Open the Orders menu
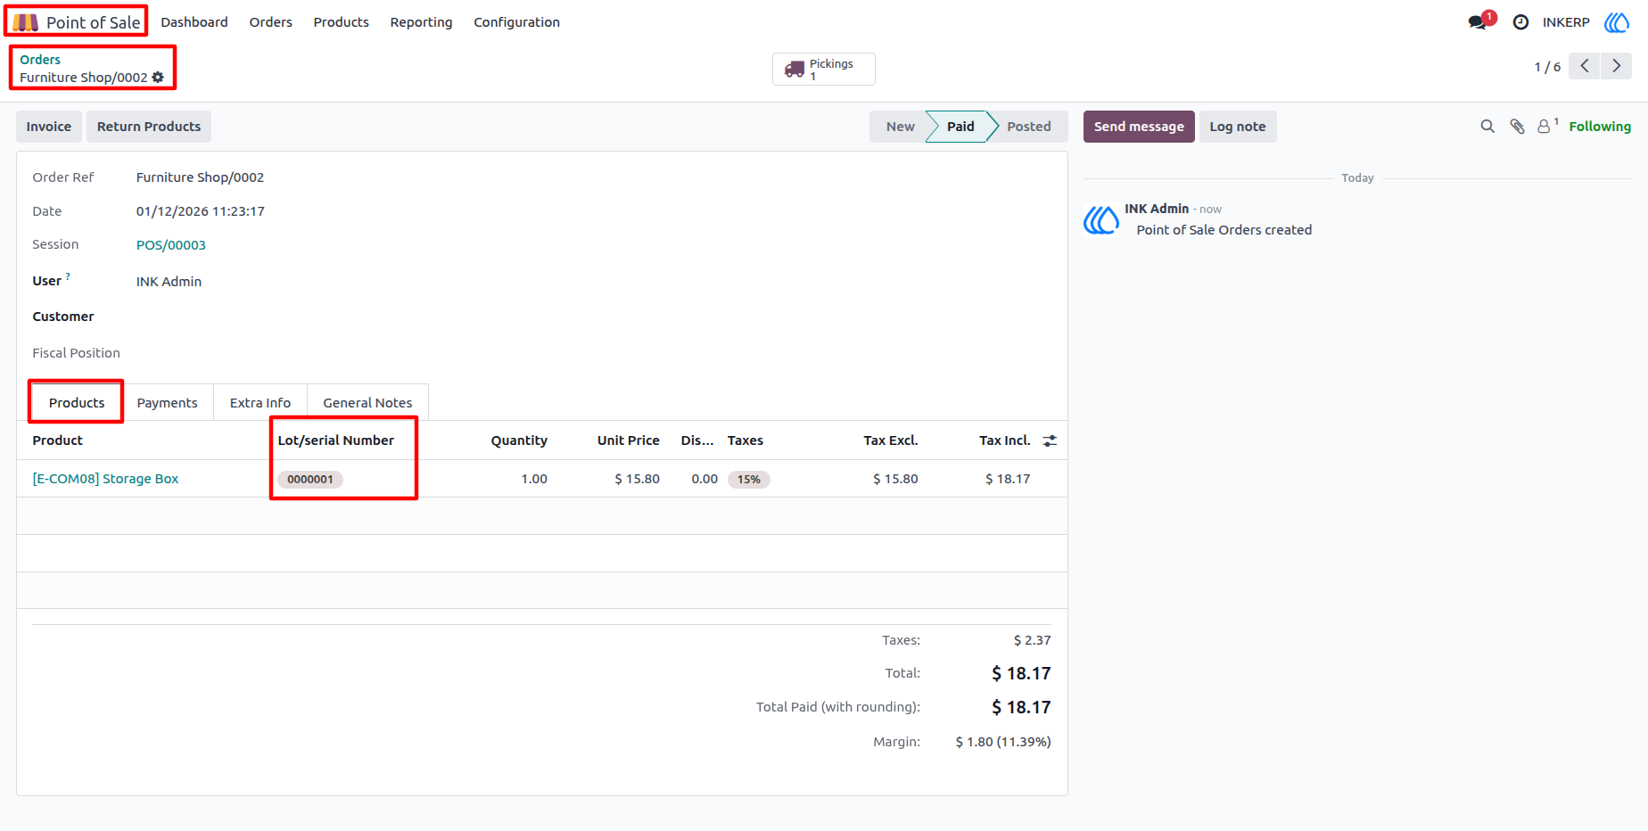Viewport: 1648px width, 831px height. (271, 22)
